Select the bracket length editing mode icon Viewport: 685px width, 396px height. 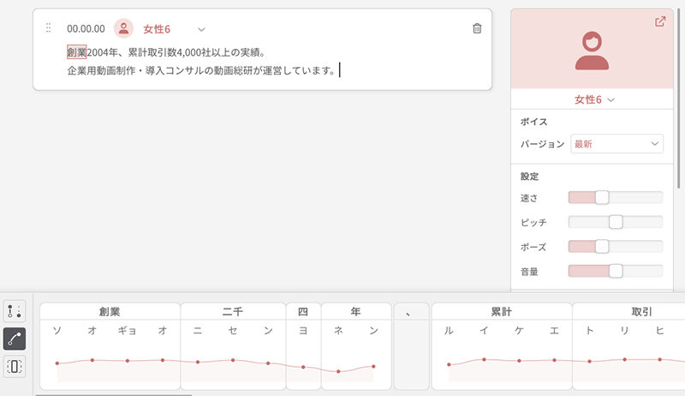(x=15, y=367)
